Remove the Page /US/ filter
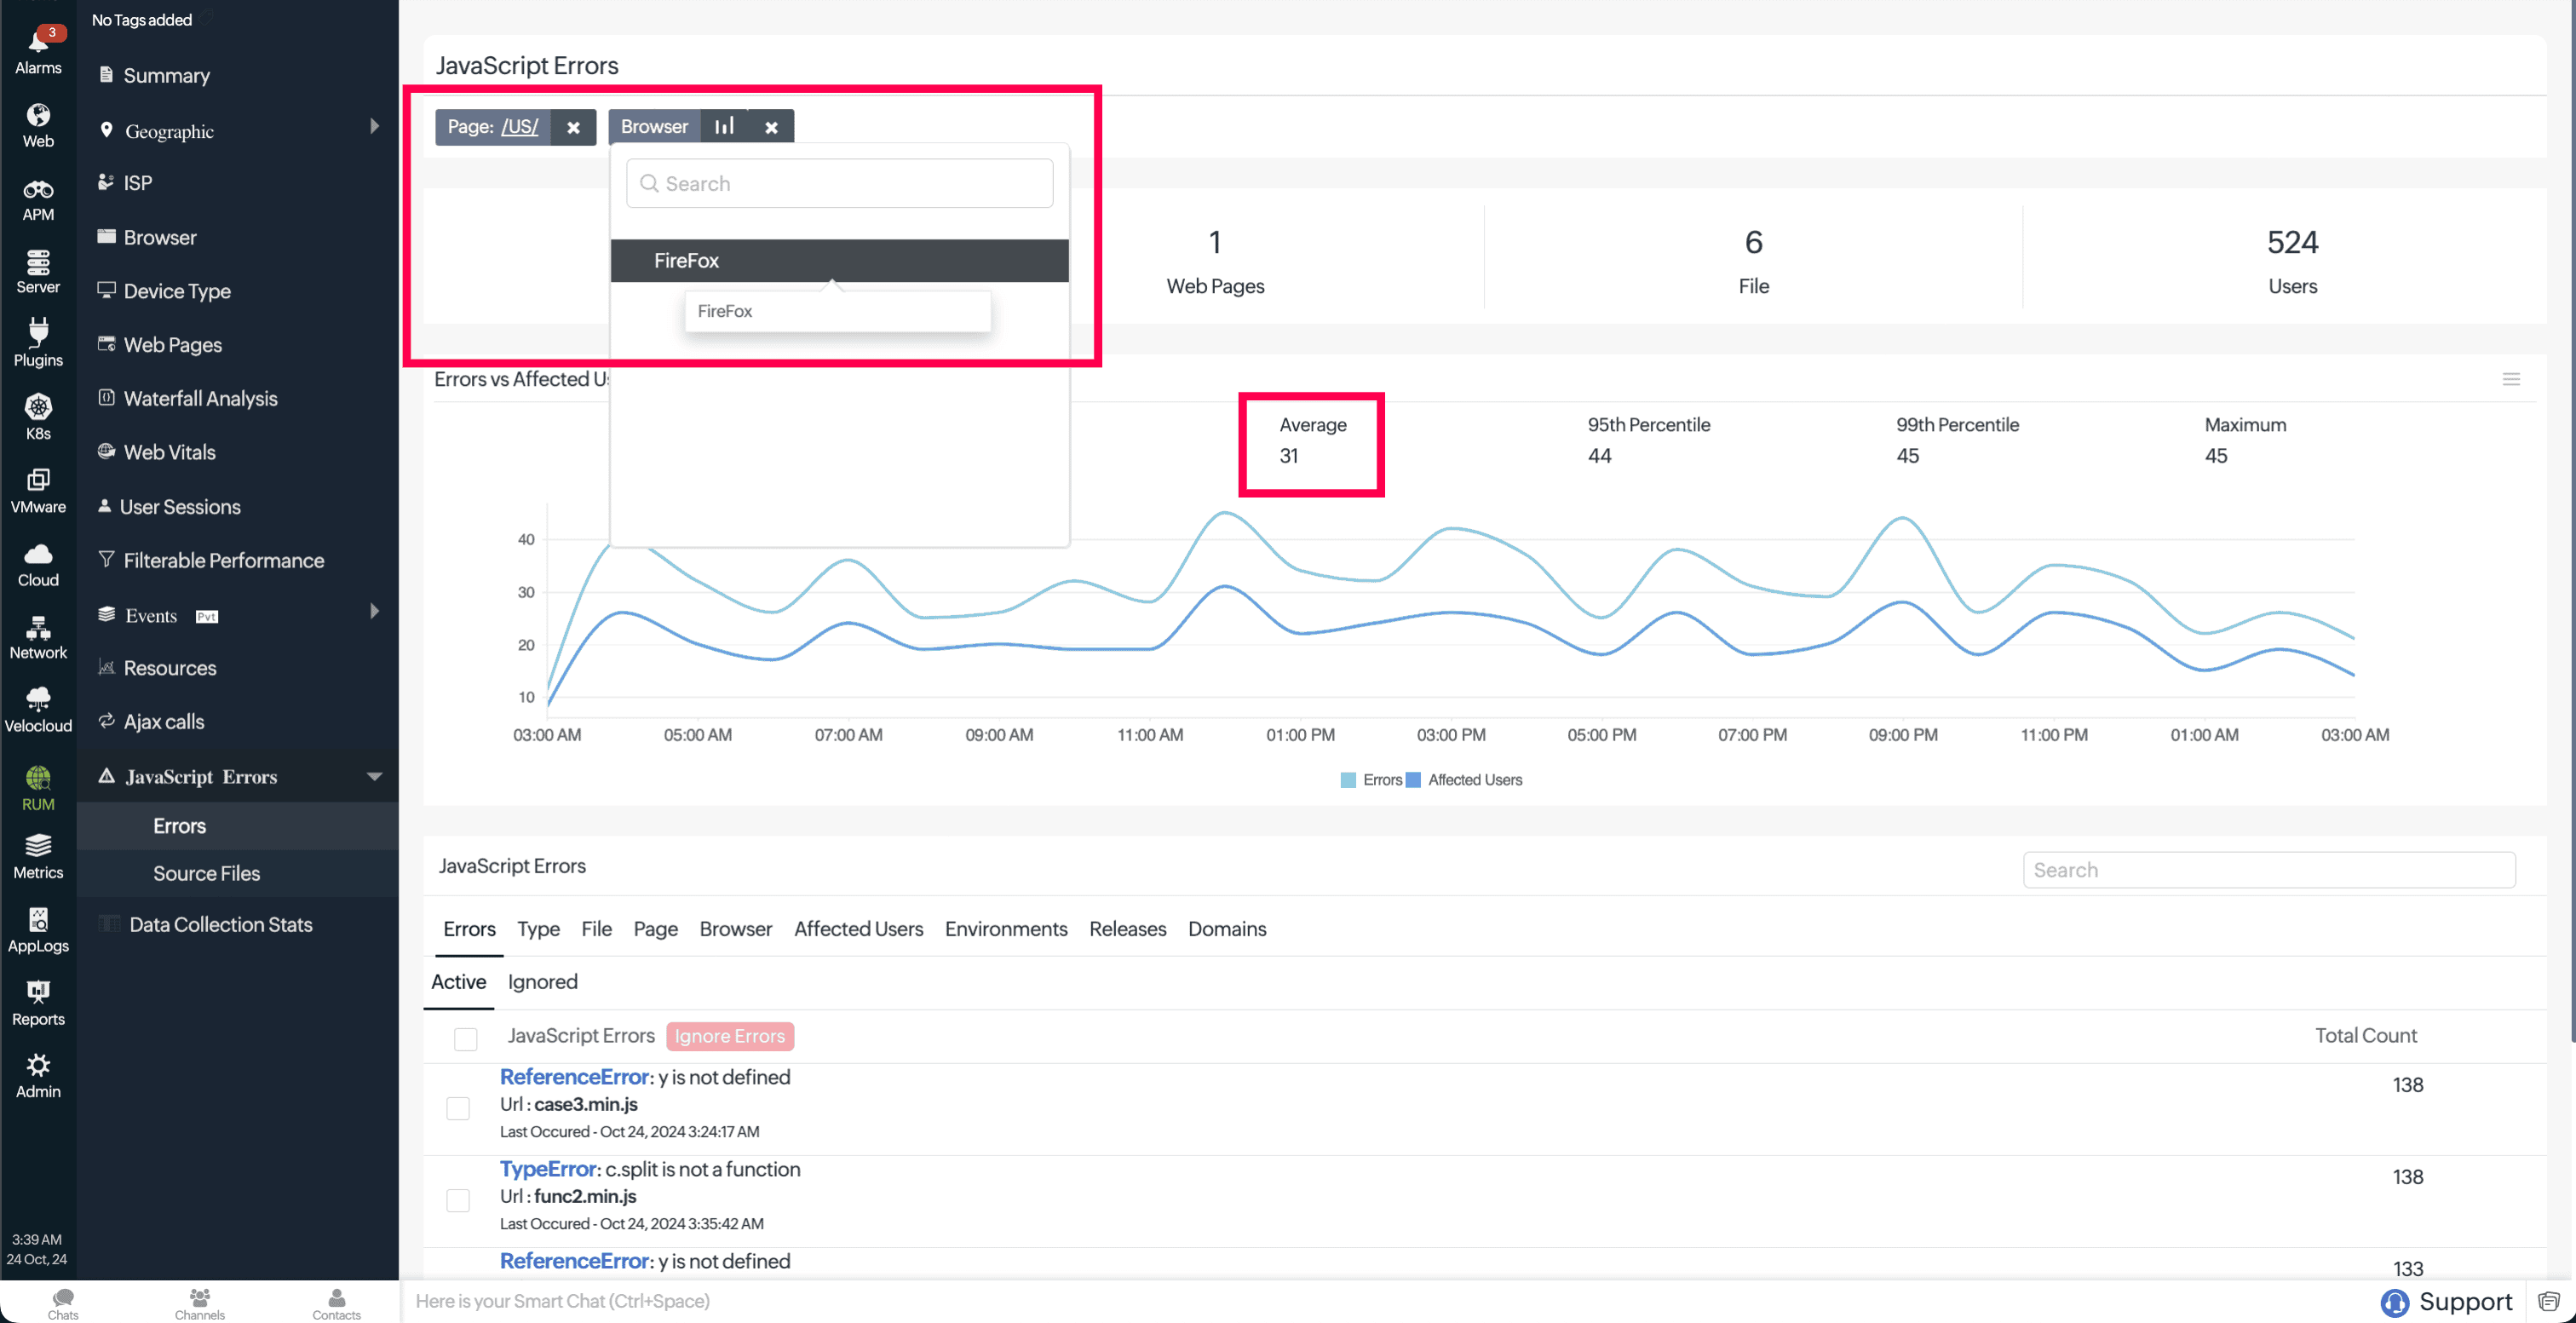The image size is (2576, 1323). (x=573, y=127)
